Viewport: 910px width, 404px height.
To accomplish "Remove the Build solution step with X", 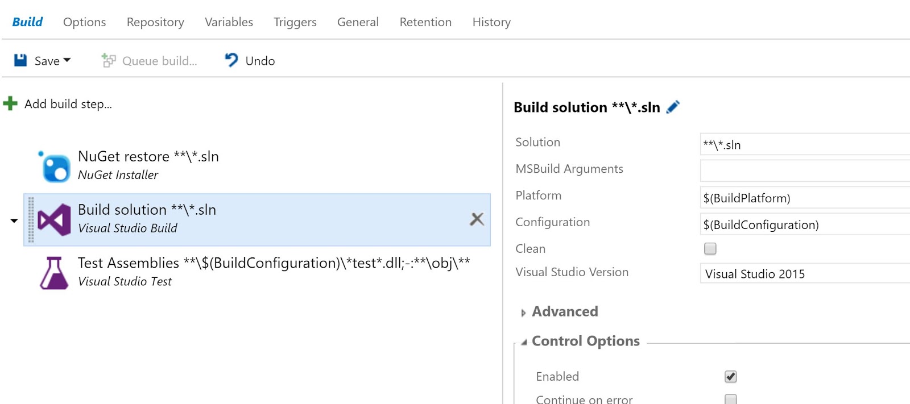I will [x=477, y=219].
